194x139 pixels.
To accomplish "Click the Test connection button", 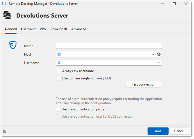I will pos(144,84).
